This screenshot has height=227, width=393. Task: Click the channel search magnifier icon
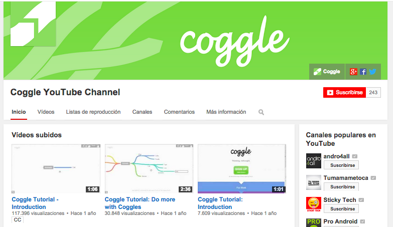point(261,112)
